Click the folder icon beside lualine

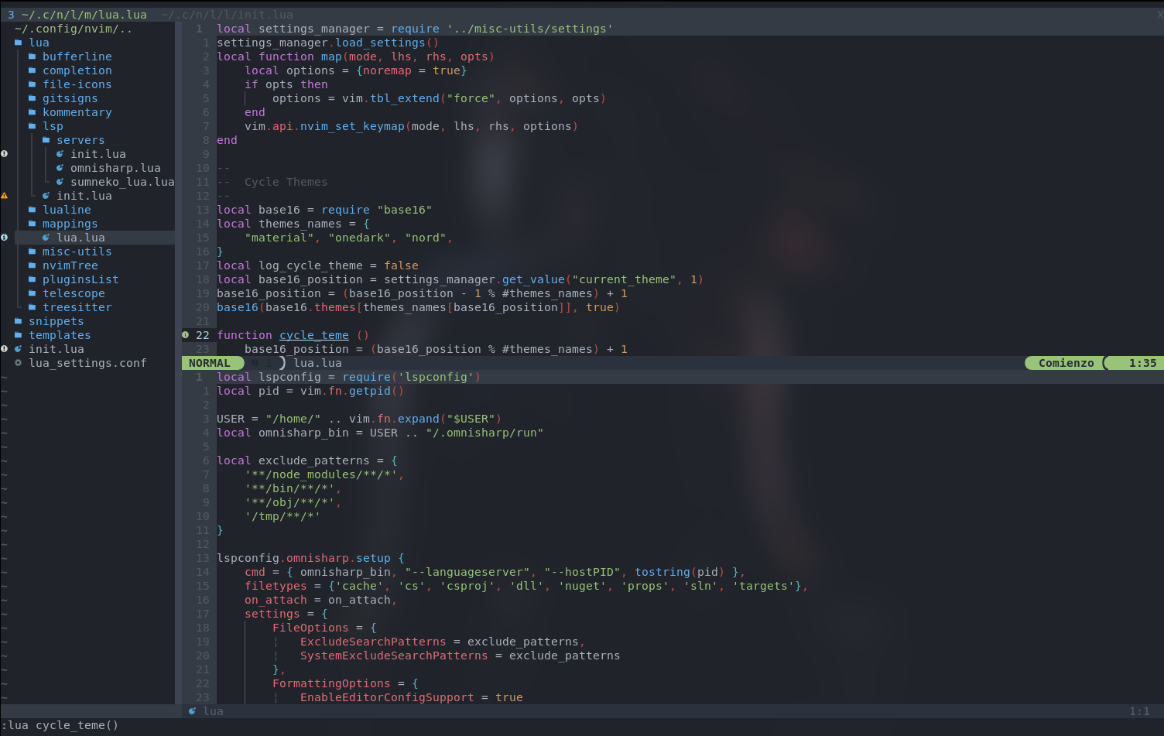coord(32,210)
